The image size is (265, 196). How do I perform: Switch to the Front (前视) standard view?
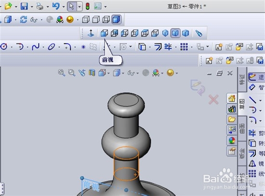pyautogui.click(x=104, y=33)
